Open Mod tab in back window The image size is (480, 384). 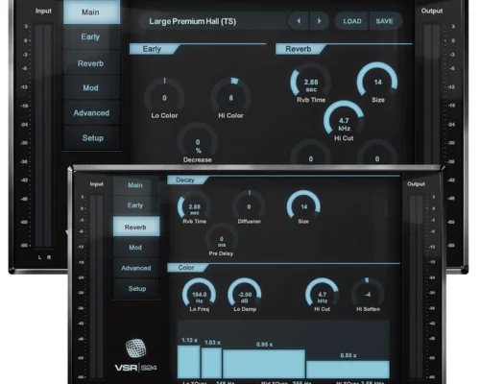pos(91,87)
